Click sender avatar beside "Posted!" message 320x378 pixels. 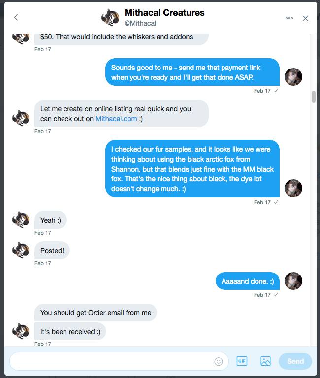click(x=20, y=250)
